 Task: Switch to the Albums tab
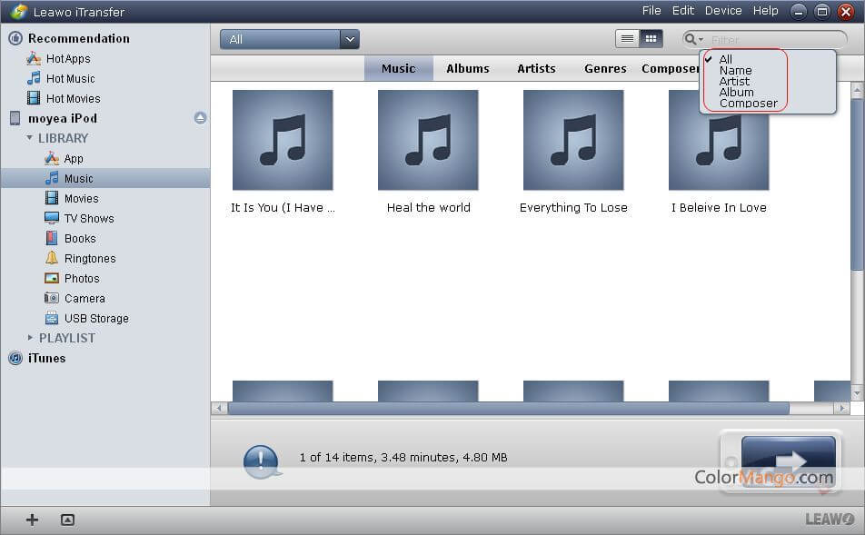click(467, 69)
